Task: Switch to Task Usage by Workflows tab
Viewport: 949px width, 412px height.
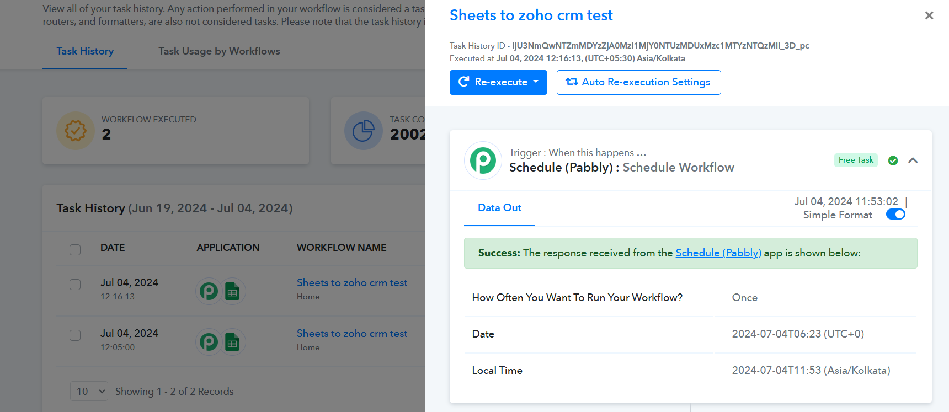Action: (x=219, y=51)
